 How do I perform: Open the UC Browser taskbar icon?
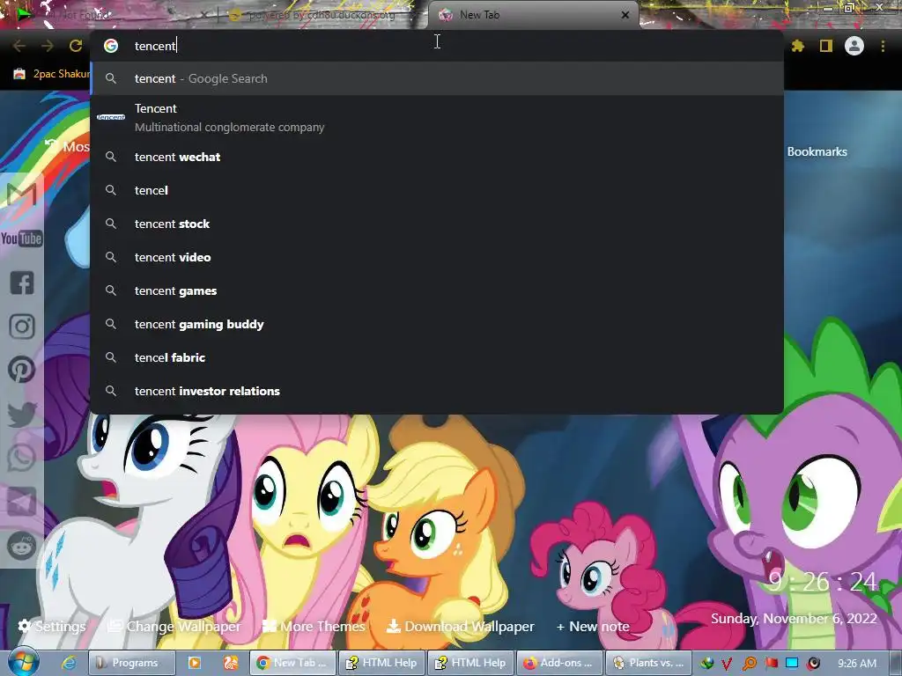click(231, 663)
